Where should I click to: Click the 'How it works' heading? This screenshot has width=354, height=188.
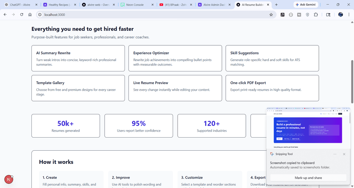click(56, 162)
